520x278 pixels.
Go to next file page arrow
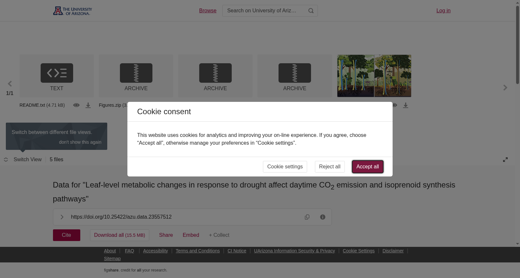[505, 88]
